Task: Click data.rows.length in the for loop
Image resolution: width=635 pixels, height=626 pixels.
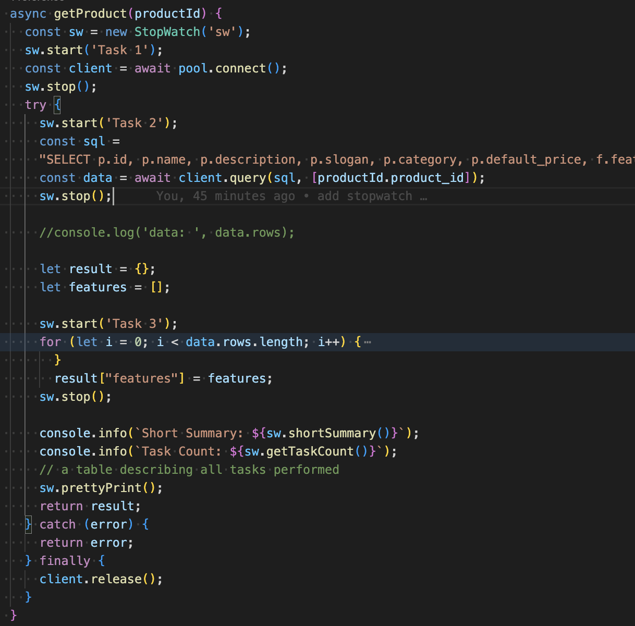Action: pyautogui.click(x=244, y=342)
